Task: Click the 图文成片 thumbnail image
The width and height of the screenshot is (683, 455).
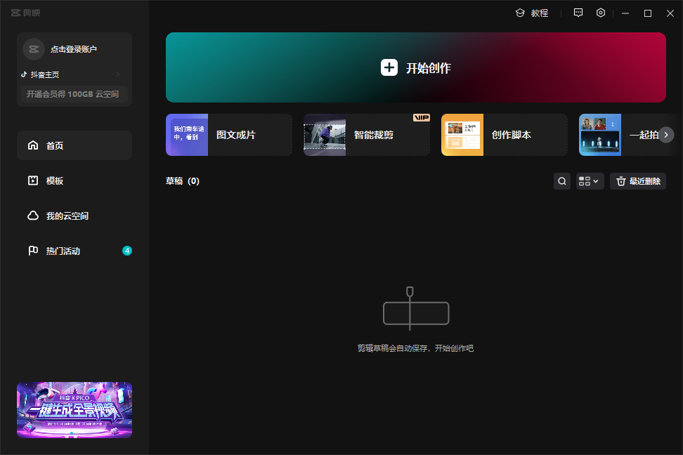Action: 187,135
